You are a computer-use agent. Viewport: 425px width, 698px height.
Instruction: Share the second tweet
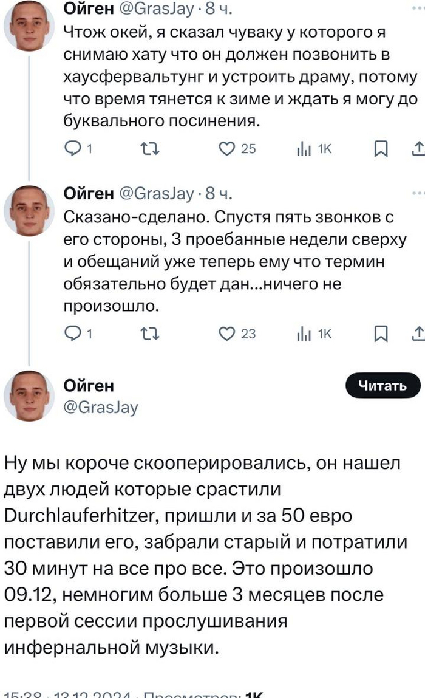click(418, 334)
